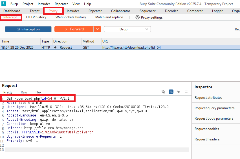Viewport: 240px width, 159px height.
Task: Open the Forward button dropdown arrow
Action: point(97,29)
